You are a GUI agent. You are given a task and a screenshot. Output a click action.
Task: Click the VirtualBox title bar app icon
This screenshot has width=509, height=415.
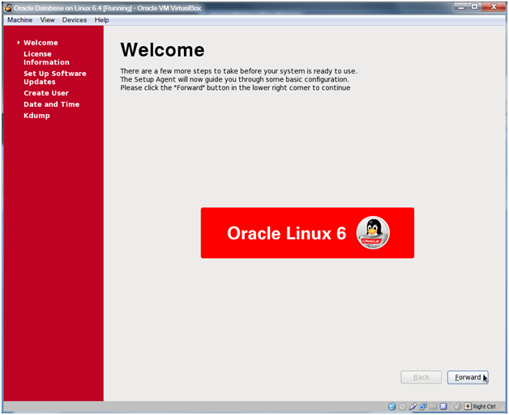pos(7,7)
